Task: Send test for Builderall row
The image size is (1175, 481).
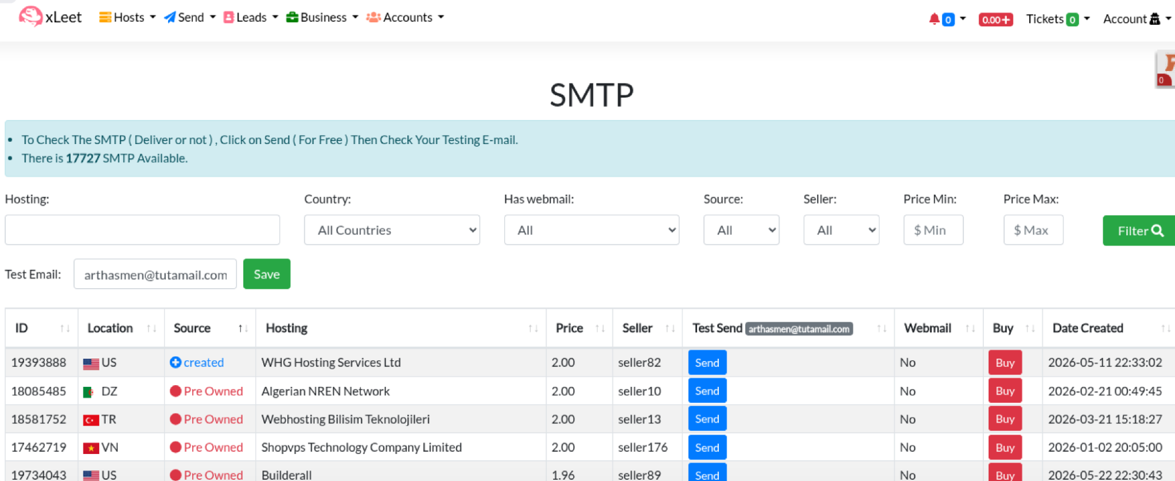Action: pos(707,473)
